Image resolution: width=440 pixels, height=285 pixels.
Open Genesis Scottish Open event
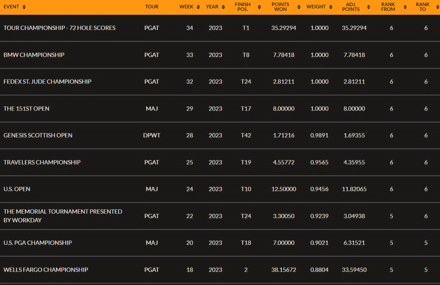38,135
